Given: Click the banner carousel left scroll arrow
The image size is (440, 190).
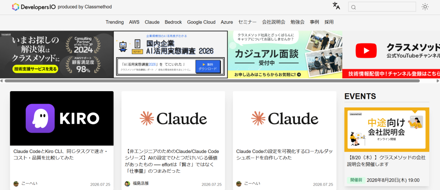Looking at the screenshot, I should (x=1, y=81).
